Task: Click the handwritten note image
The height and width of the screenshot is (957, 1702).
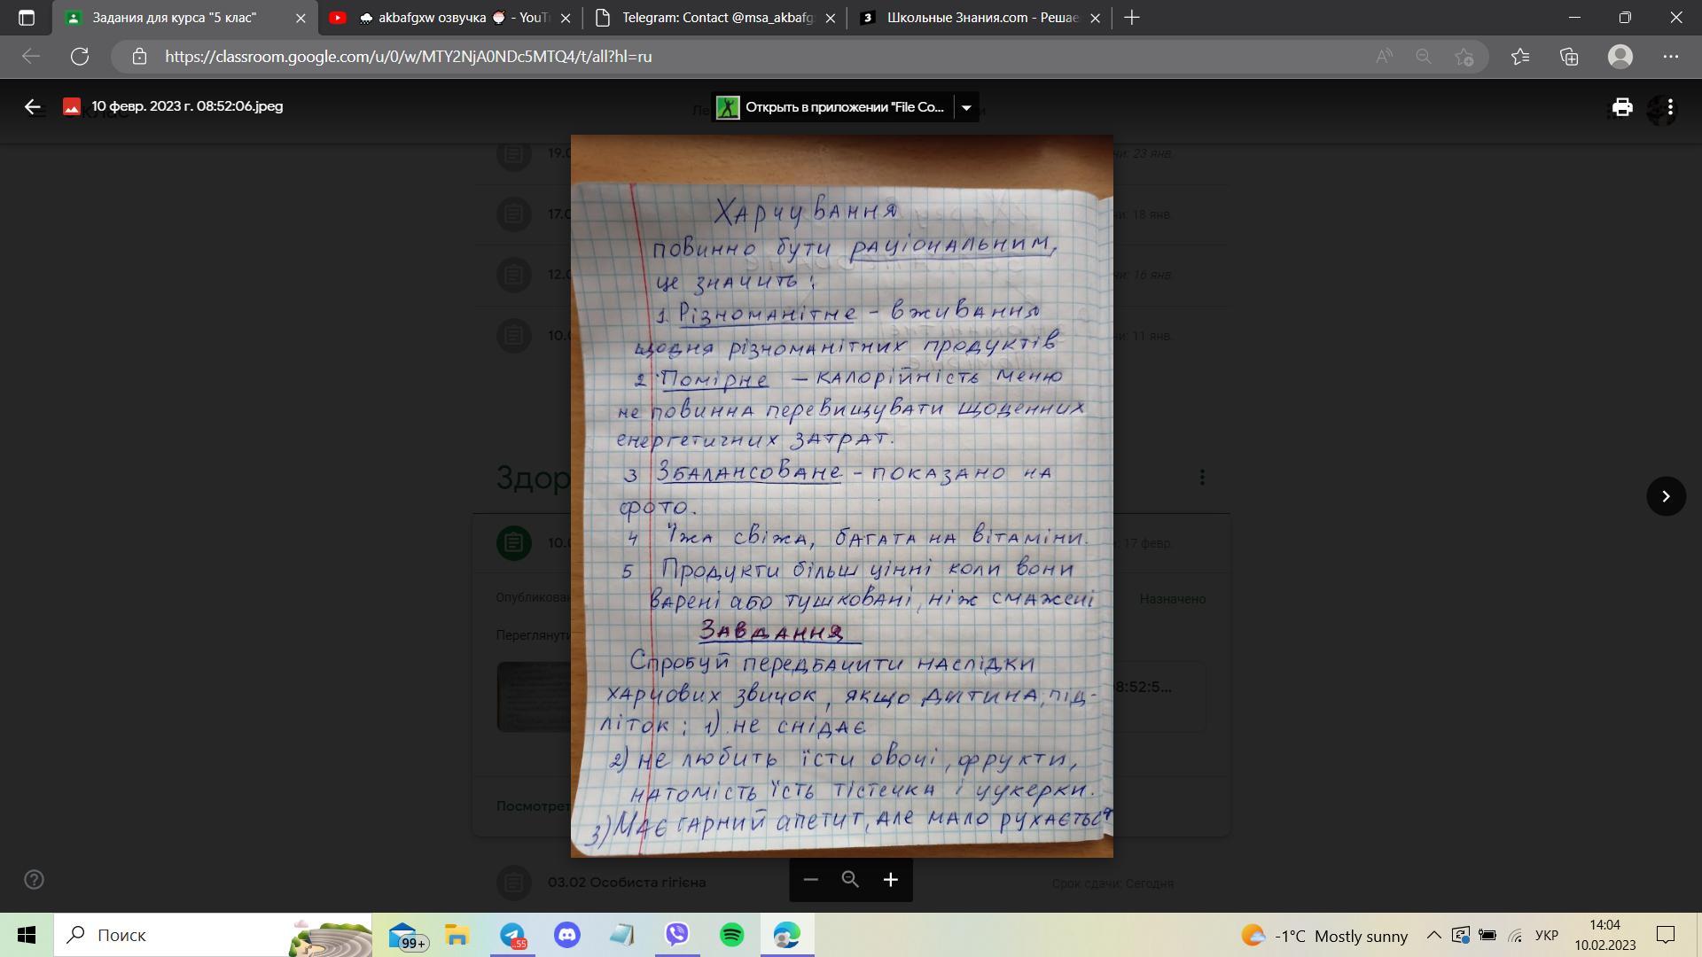Action: click(841, 496)
